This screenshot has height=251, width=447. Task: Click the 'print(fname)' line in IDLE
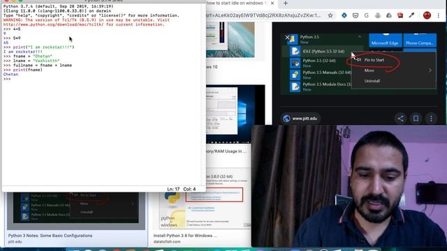(22, 70)
